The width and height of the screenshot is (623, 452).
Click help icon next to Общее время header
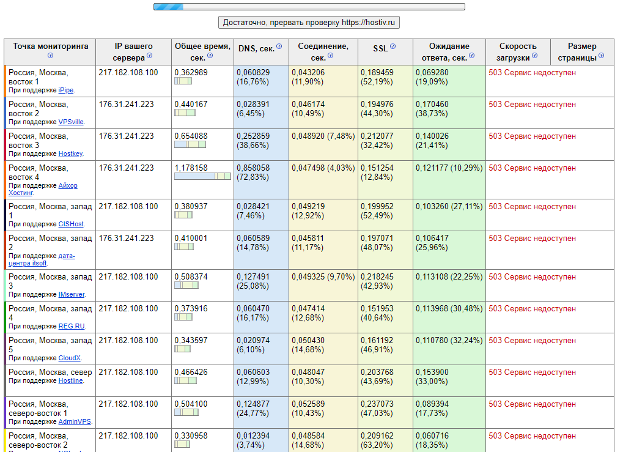[x=210, y=56]
